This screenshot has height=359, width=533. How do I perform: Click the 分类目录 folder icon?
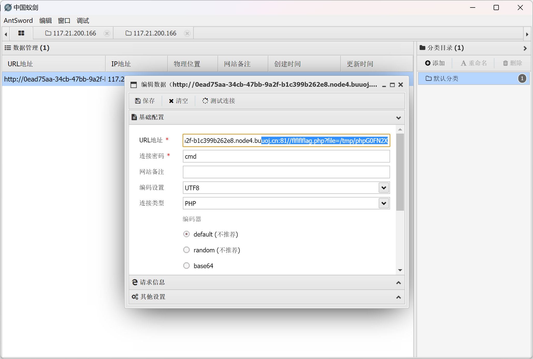[422, 48]
